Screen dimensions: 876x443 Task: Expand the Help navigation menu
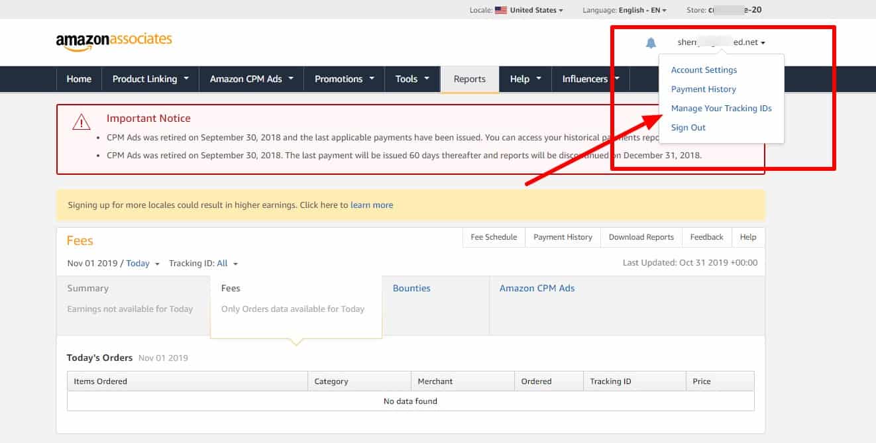[x=525, y=79]
